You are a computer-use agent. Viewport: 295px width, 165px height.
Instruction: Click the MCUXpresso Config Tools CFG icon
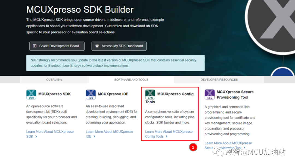click(x=150, y=95)
